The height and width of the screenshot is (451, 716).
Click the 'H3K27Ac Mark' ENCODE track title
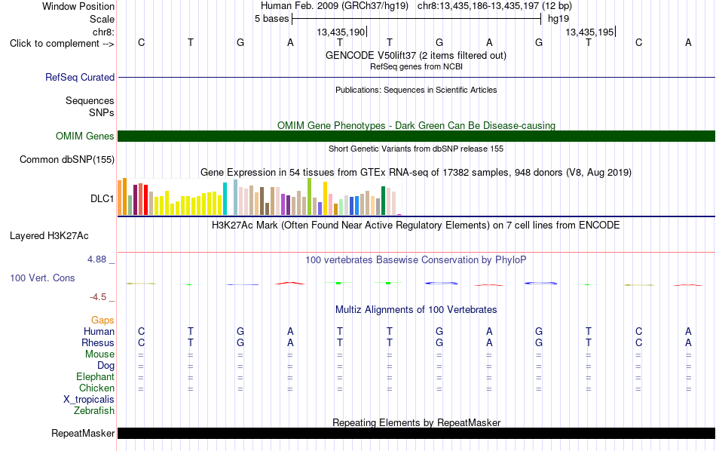(x=416, y=225)
